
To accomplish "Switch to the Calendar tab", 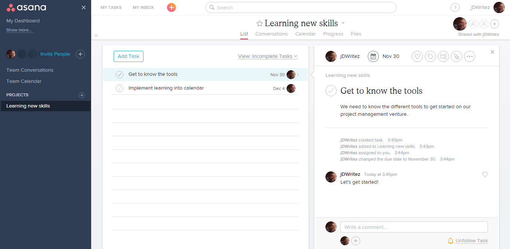I will [x=306, y=34].
